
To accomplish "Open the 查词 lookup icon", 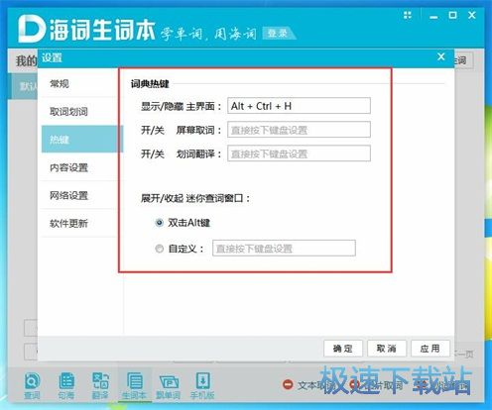I will coord(32,385).
